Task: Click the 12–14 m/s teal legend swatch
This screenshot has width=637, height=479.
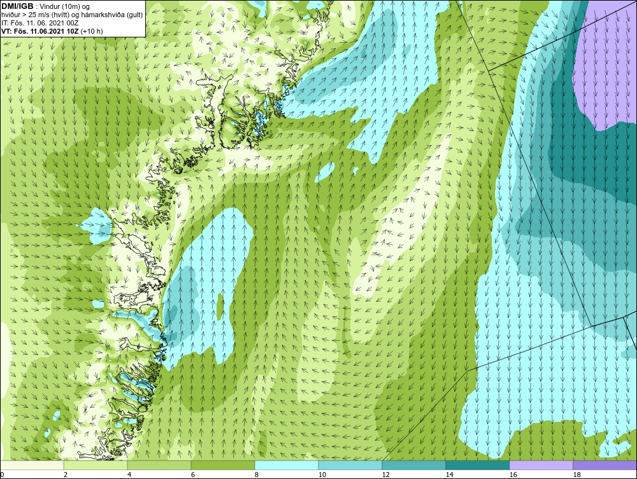Action: tap(413, 465)
